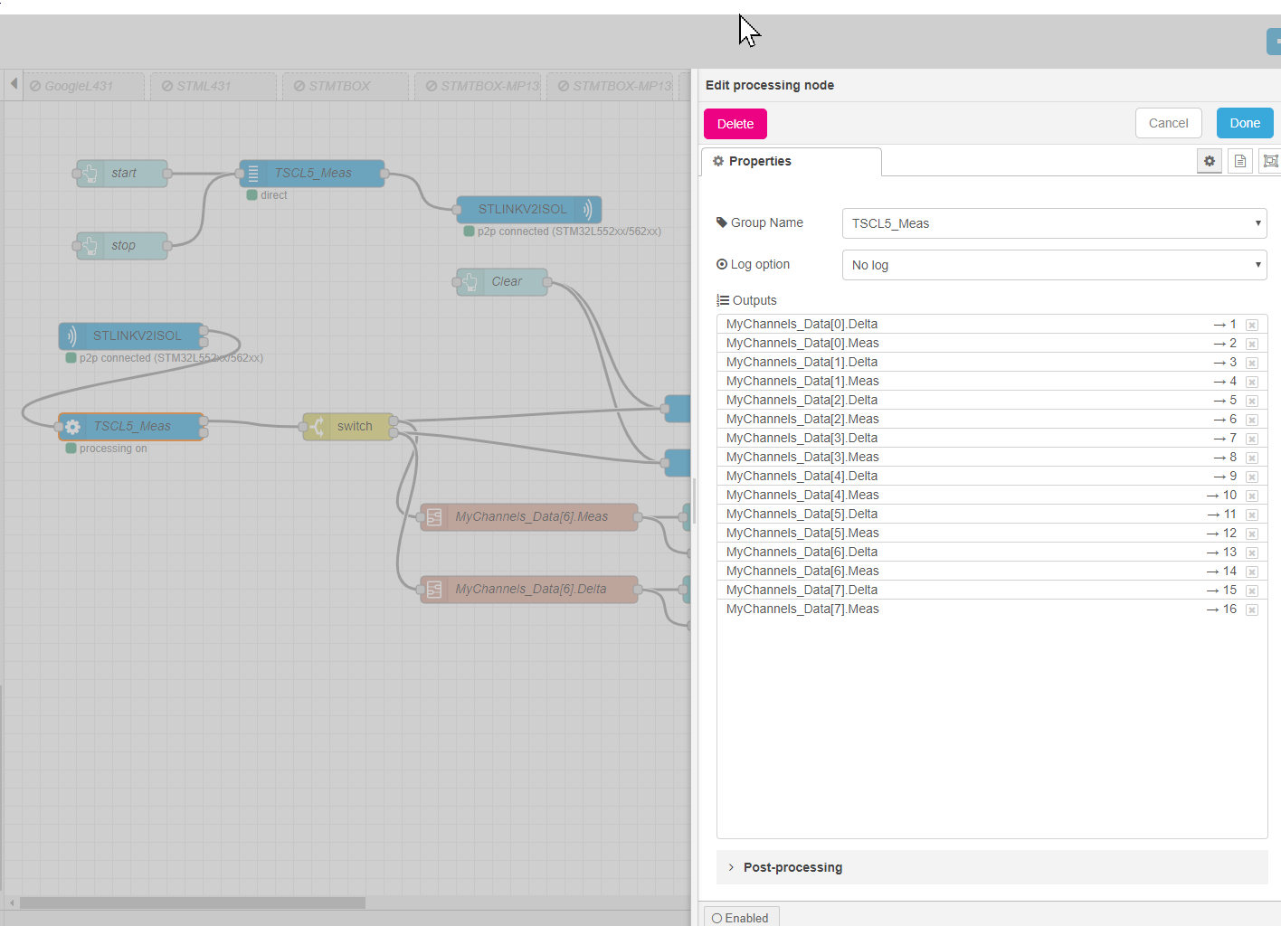Viewport: 1281px width, 926px height.
Task: Open the node appearance icon
Action: click(1270, 161)
